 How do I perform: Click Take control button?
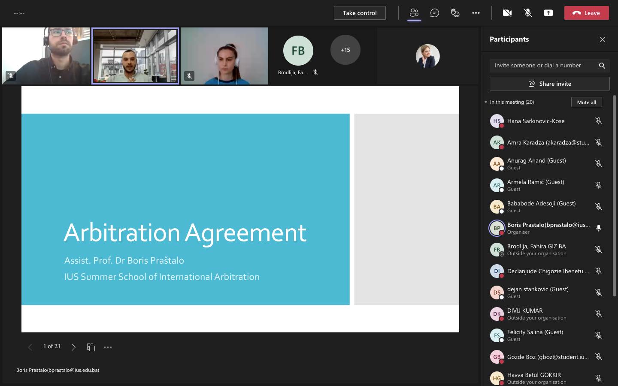tap(359, 13)
